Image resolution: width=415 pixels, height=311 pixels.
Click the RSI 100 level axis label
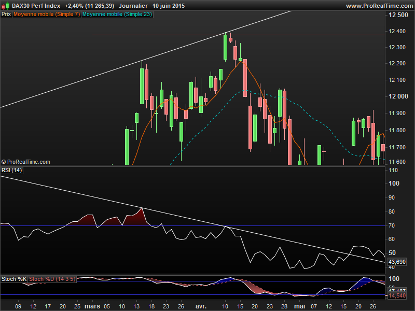(x=394, y=183)
